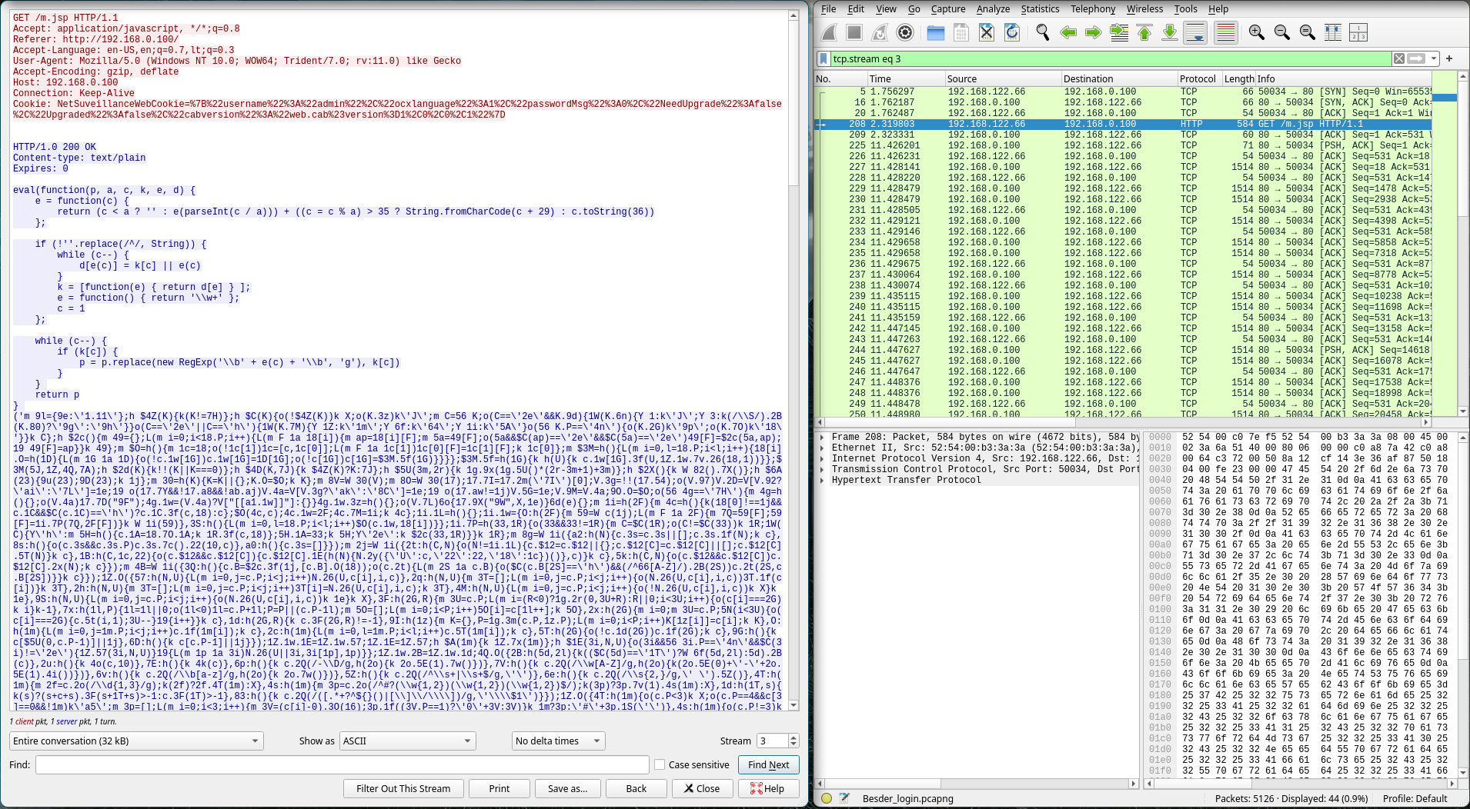The image size is (1470, 809).
Task: Open the Analyze menu
Action: click(x=993, y=9)
